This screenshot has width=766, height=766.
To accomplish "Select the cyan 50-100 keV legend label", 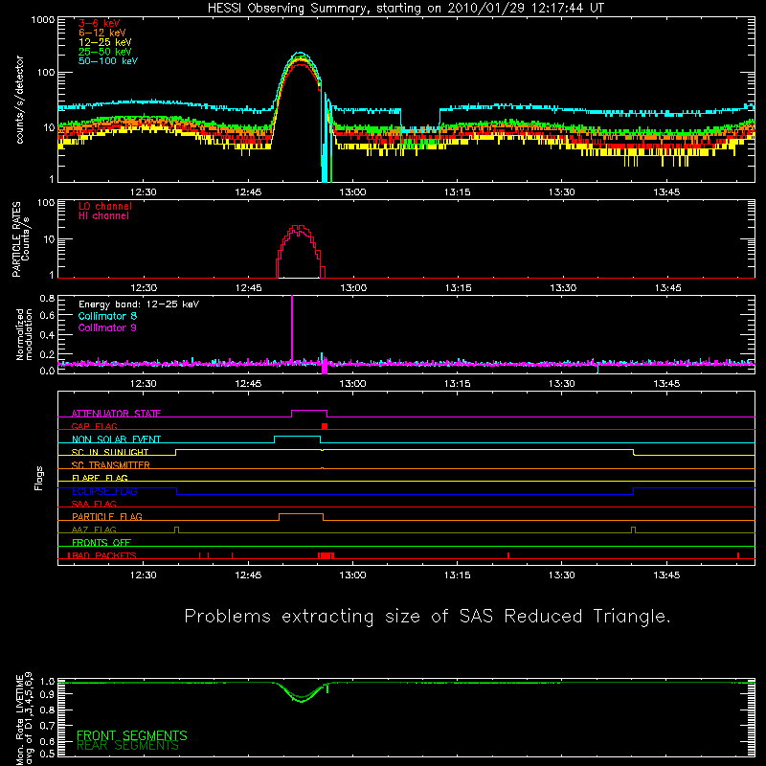I will click(x=107, y=61).
